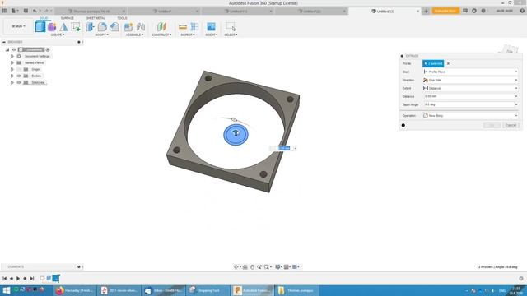Toggle visibility of Bodies folder
Image resolution: width=527 pixels, height=296 pixels.
(19, 76)
